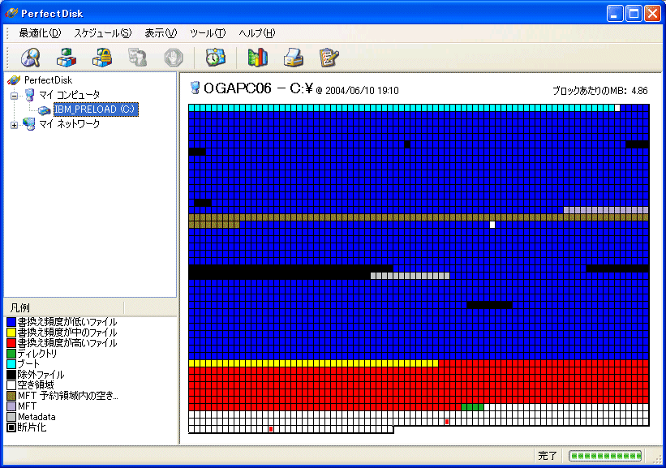
Task: Click the 書換え頻度が中のファイル legend label
Action: (x=67, y=333)
